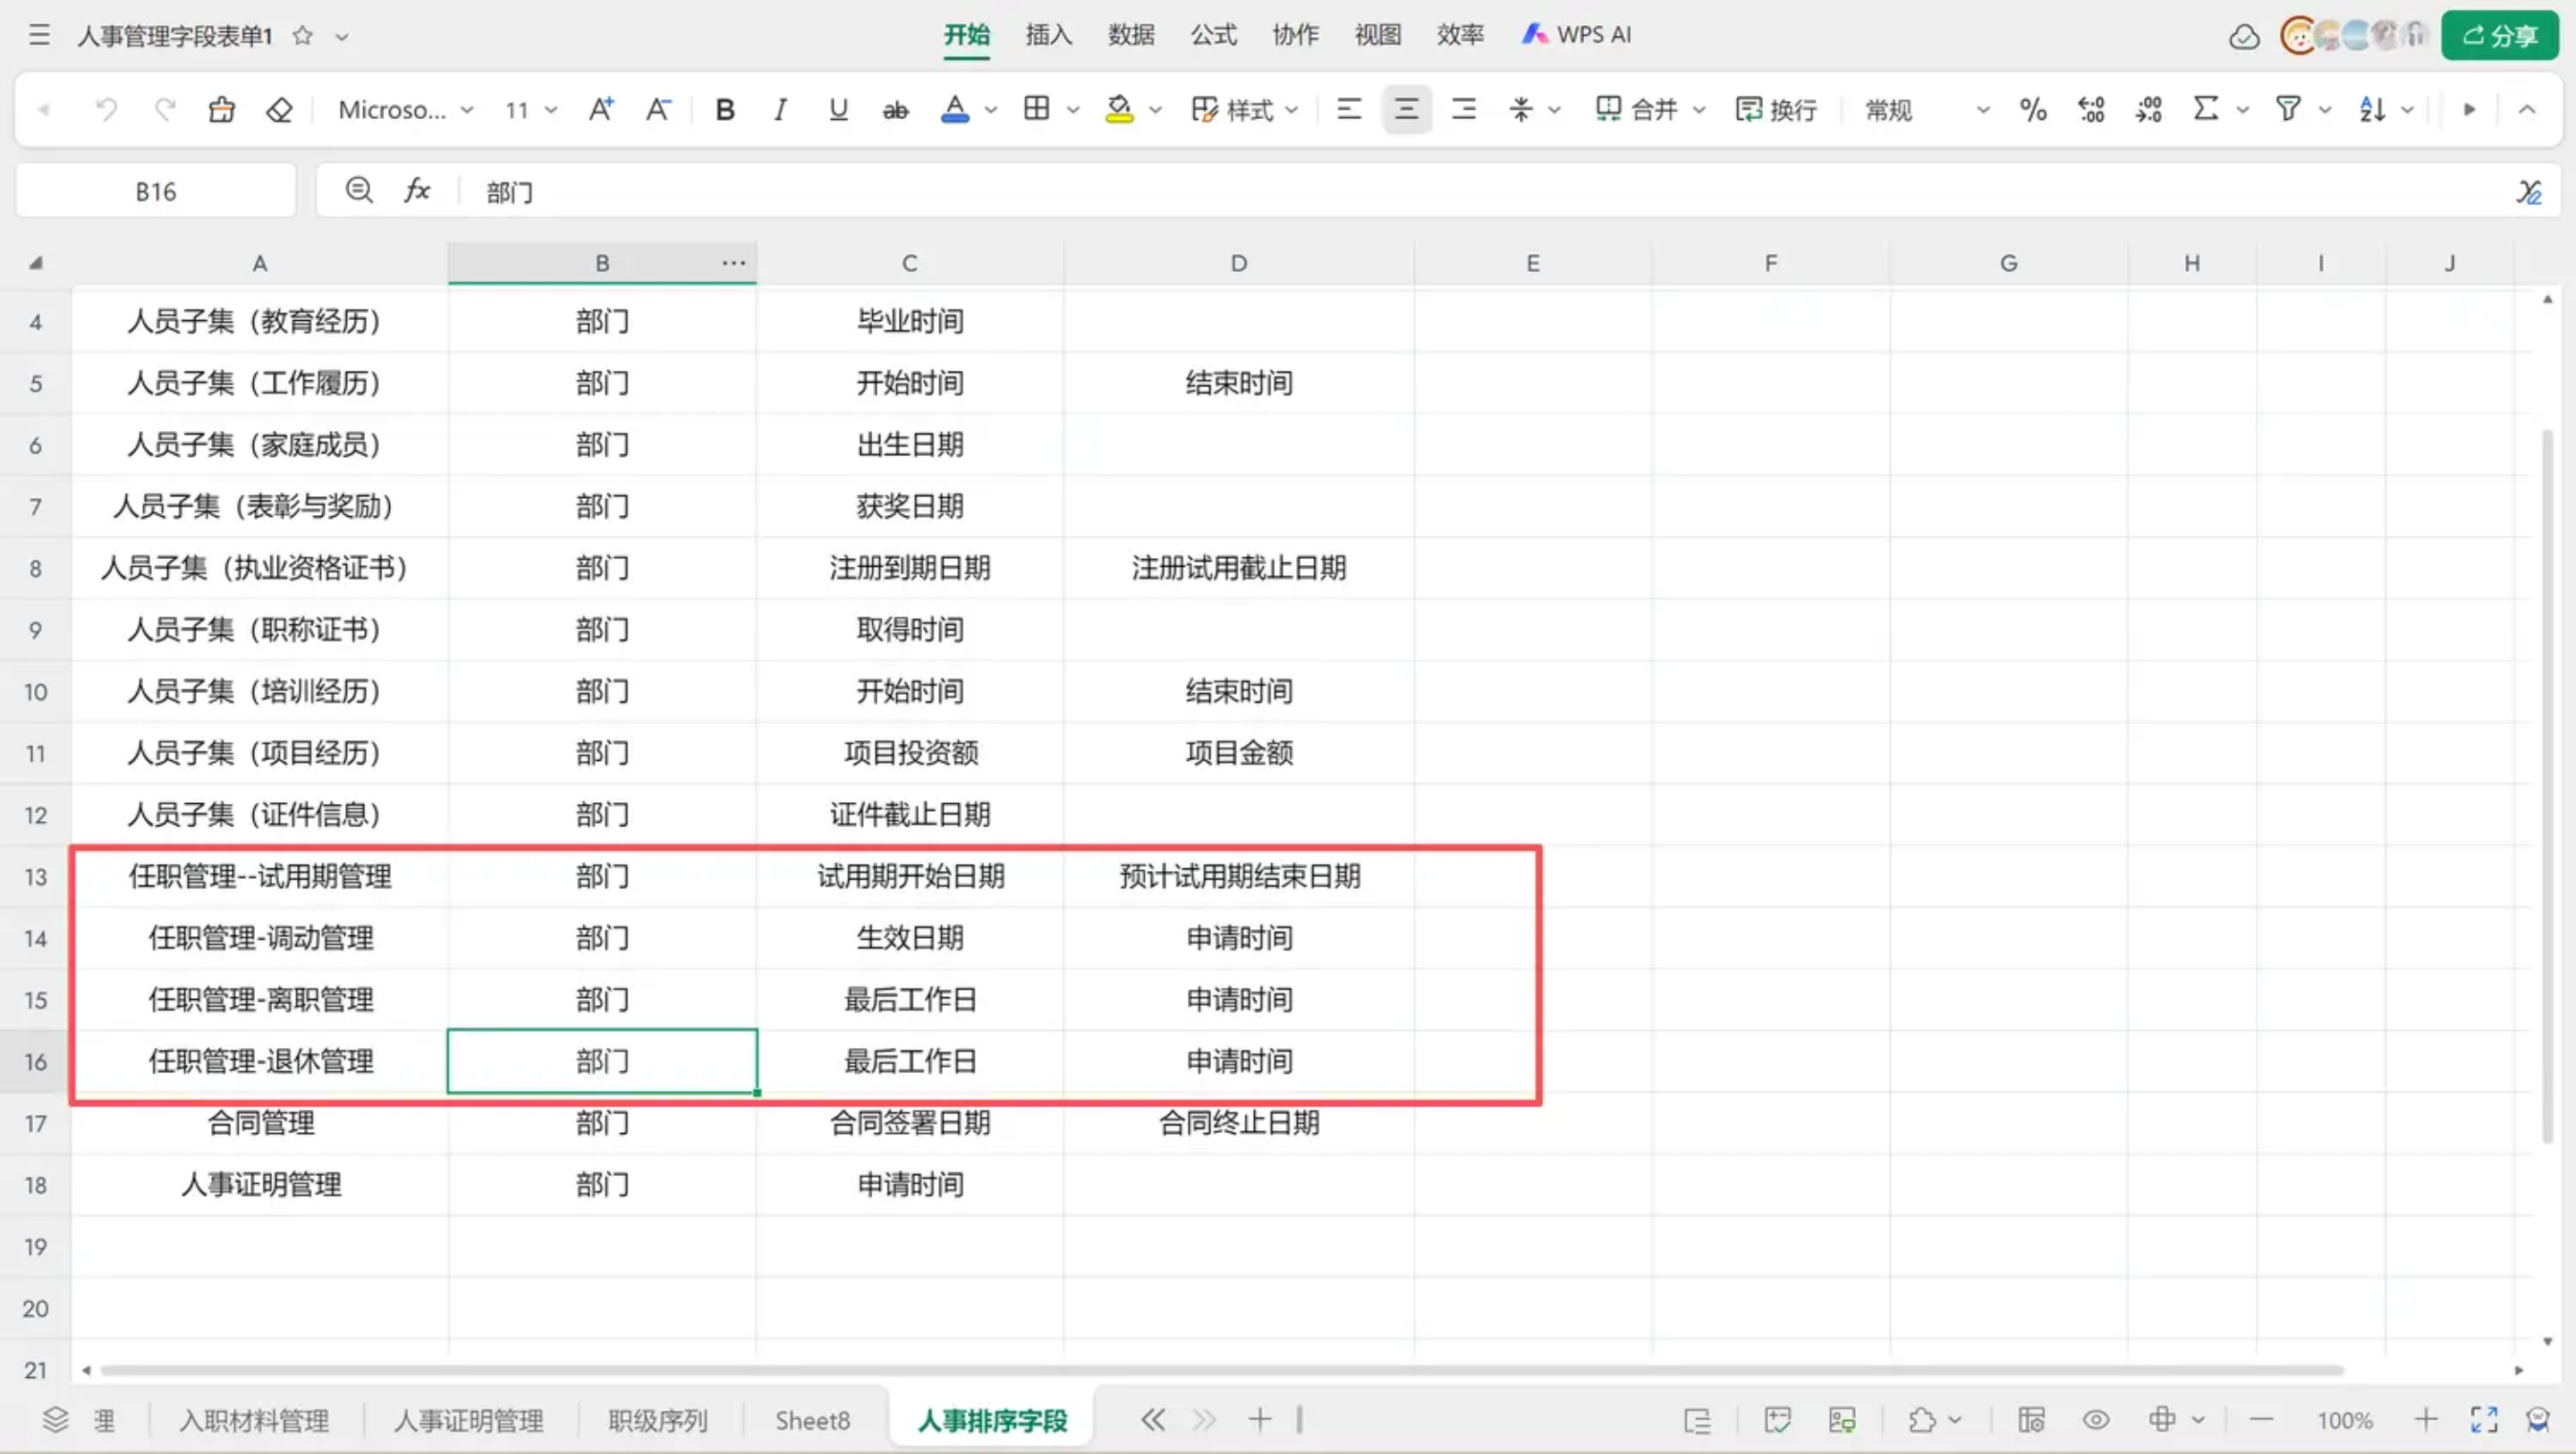This screenshot has height=1454, width=2576.
Task: Click the fill color yellow swatch
Action: click(x=1119, y=109)
